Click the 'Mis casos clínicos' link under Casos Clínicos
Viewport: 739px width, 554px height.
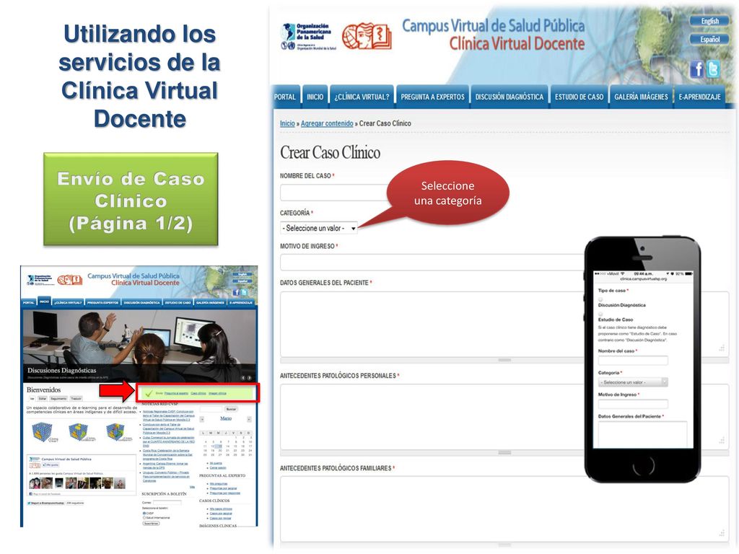click(221, 509)
